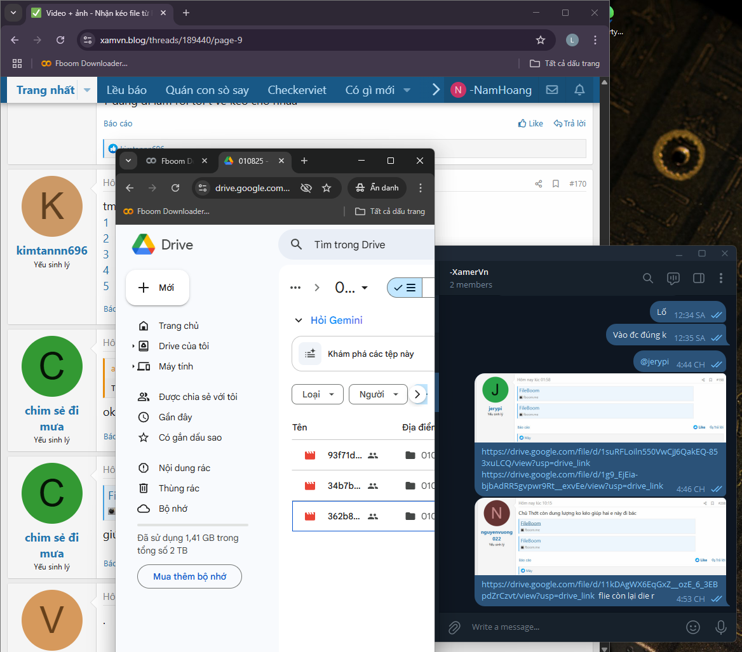Image resolution: width=742 pixels, height=652 pixels.
Task: Toggle third-party cookies eye icon in address bar
Action: coord(306,188)
